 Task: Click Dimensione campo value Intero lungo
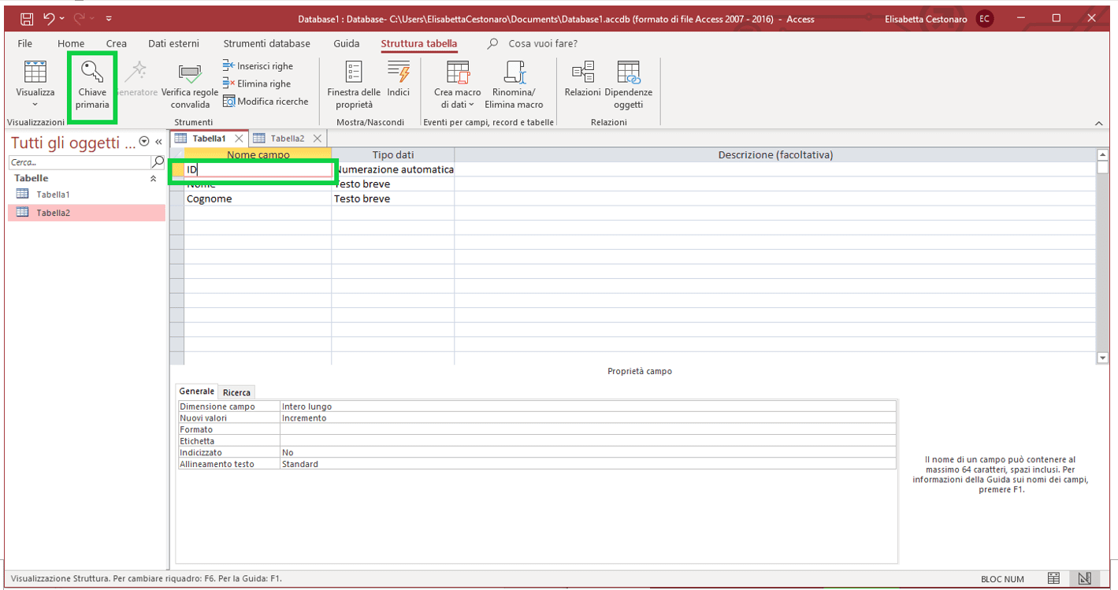coord(588,406)
